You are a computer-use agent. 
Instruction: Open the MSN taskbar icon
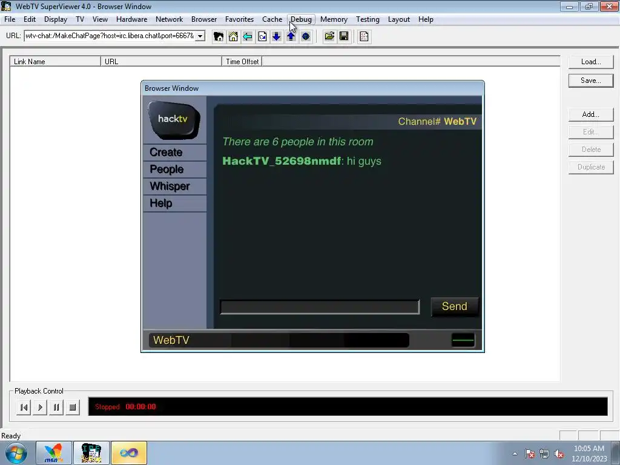tap(54, 453)
